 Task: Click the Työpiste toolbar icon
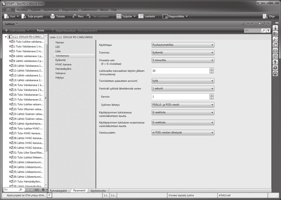coord(119,16)
